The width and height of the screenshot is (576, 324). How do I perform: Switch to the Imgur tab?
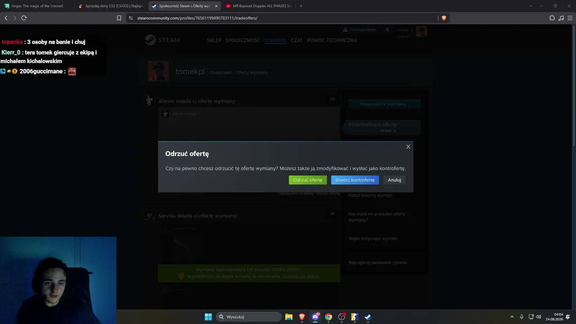click(x=37, y=6)
